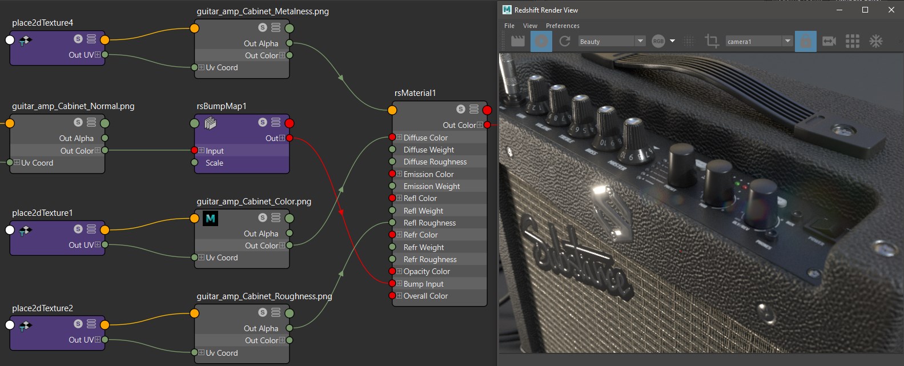
Task: Expand Out Color on rsMaterial1 node
Action: click(x=480, y=125)
